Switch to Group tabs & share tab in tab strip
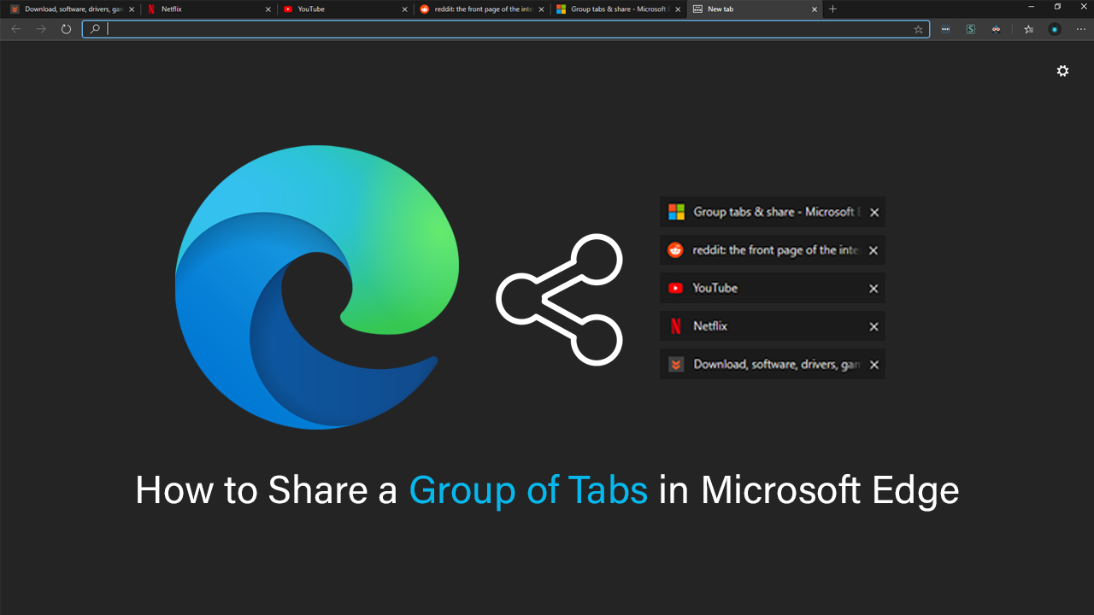The height and width of the screenshot is (615, 1094). (619, 9)
